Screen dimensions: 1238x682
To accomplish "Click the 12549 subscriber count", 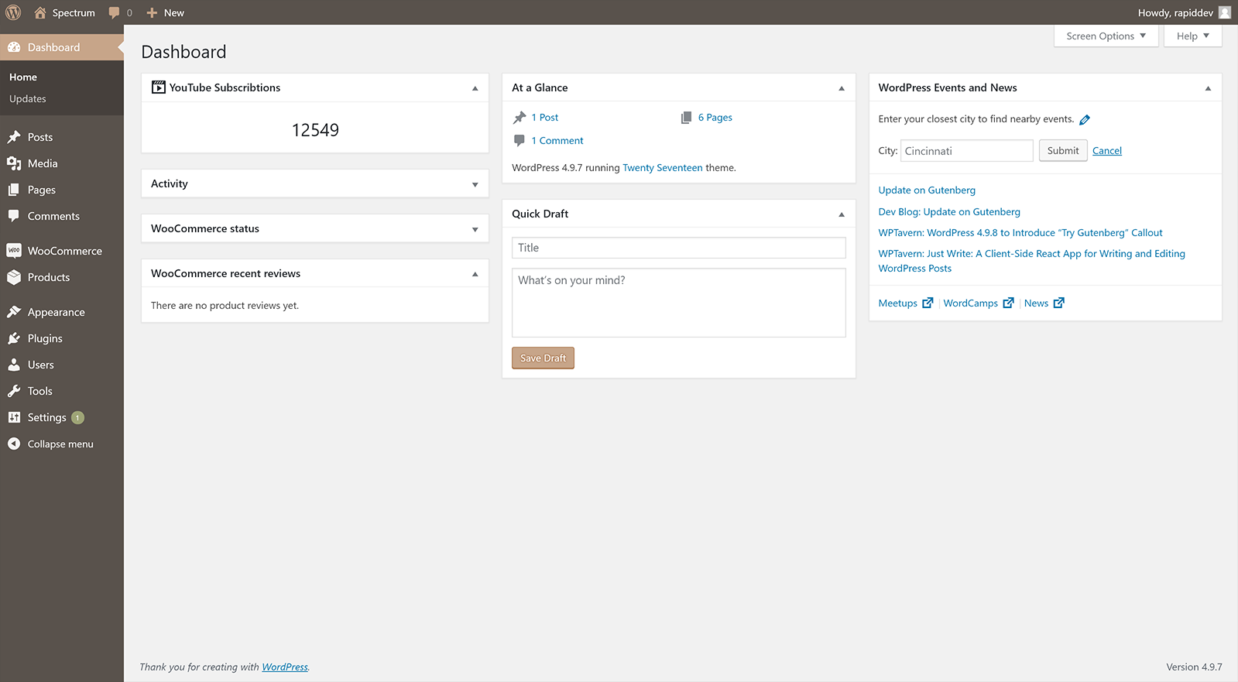I will [315, 130].
